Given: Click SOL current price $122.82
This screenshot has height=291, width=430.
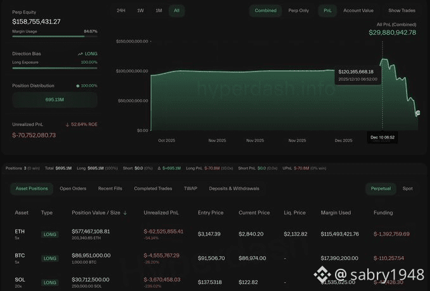Looking at the screenshot, I should click(248, 282).
